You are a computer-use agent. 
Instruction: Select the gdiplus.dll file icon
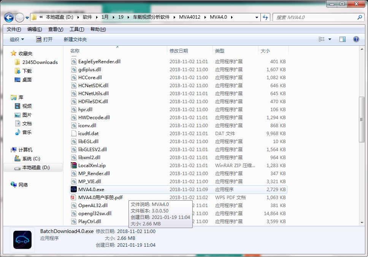(74, 69)
